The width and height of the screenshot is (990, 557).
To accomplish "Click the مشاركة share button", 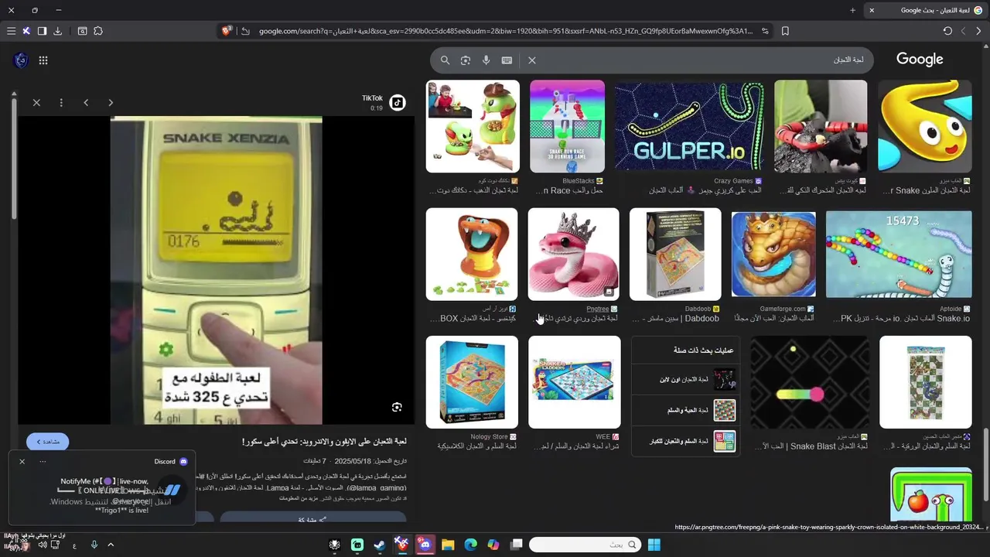I will 312,519.
